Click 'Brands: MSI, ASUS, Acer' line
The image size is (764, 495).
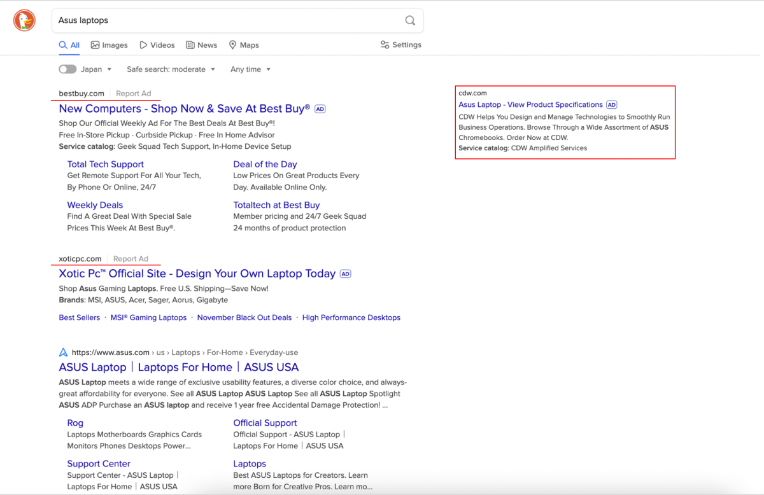click(143, 300)
